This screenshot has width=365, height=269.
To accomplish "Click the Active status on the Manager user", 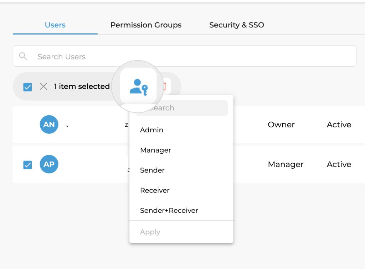I will 339,164.
